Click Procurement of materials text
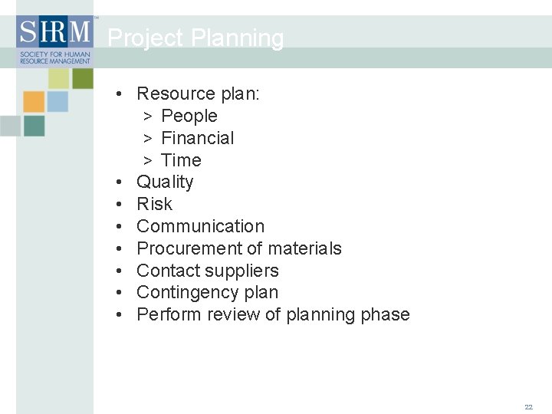The width and height of the screenshot is (552, 414). pyautogui.click(x=239, y=248)
